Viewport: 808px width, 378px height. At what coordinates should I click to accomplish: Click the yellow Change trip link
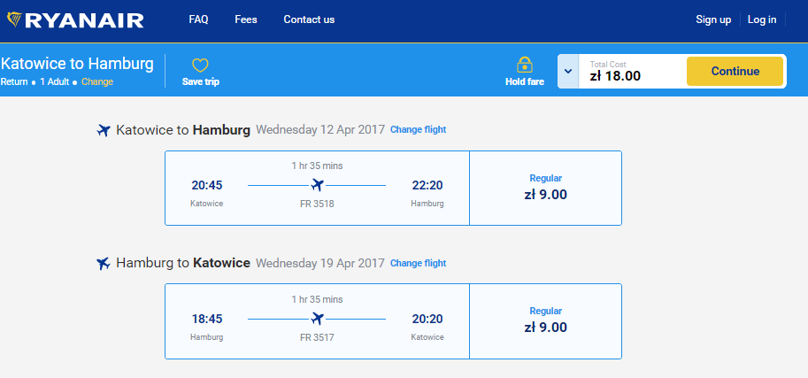(97, 81)
